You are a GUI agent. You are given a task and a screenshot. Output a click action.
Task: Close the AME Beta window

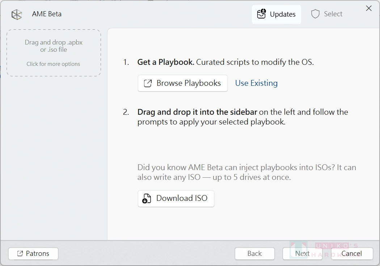pyautogui.click(x=369, y=8)
